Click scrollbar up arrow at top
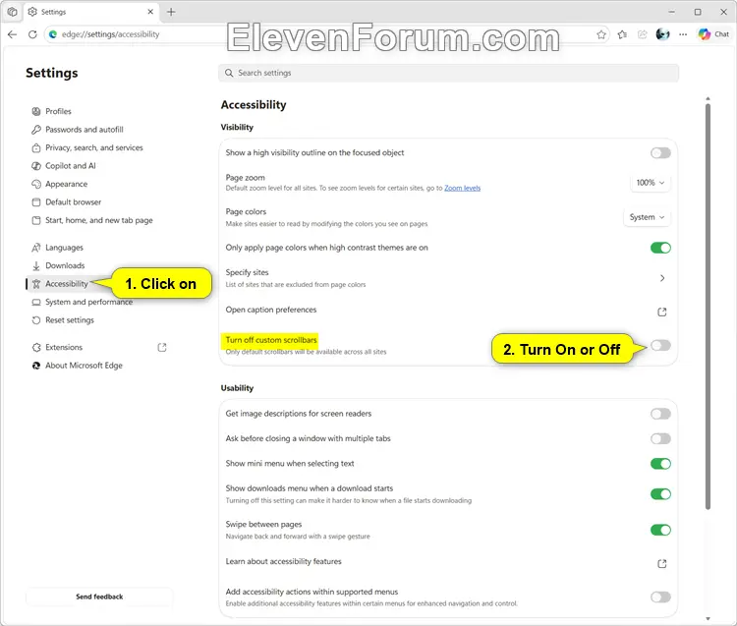Screen dimensions: 737x626 click(x=708, y=98)
